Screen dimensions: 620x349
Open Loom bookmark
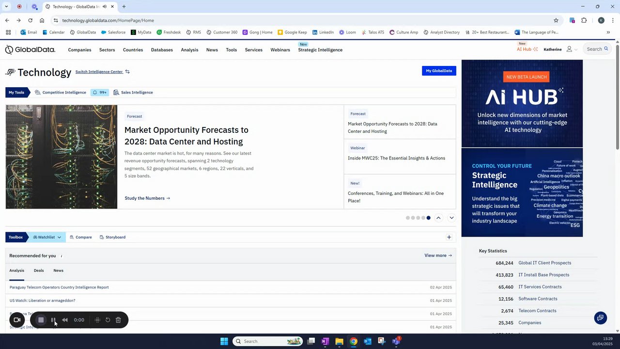(x=347, y=32)
